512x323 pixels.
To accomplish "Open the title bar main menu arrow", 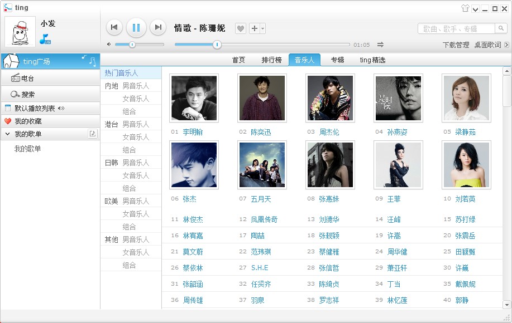I will tap(475, 8).
